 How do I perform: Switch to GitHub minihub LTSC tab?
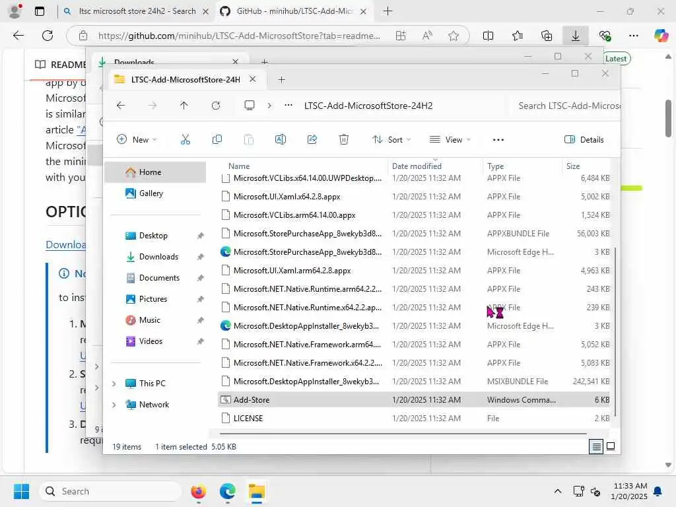pyautogui.click(x=293, y=11)
